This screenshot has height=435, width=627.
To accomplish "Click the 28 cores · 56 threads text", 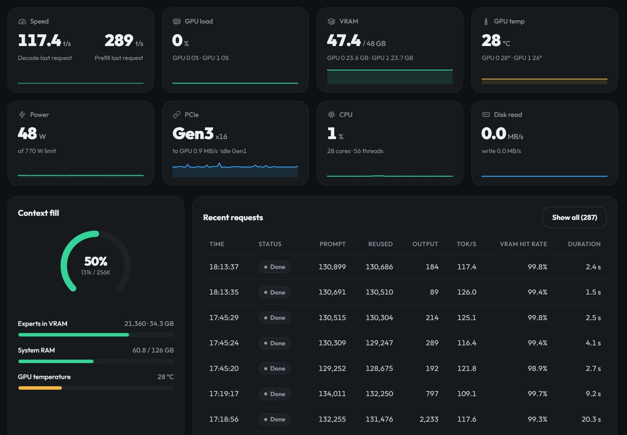I will tap(355, 151).
